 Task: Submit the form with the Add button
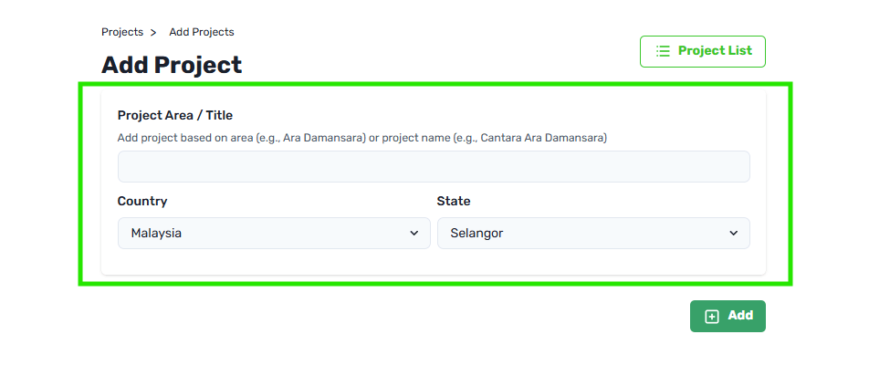pyautogui.click(x=728, y=316)
